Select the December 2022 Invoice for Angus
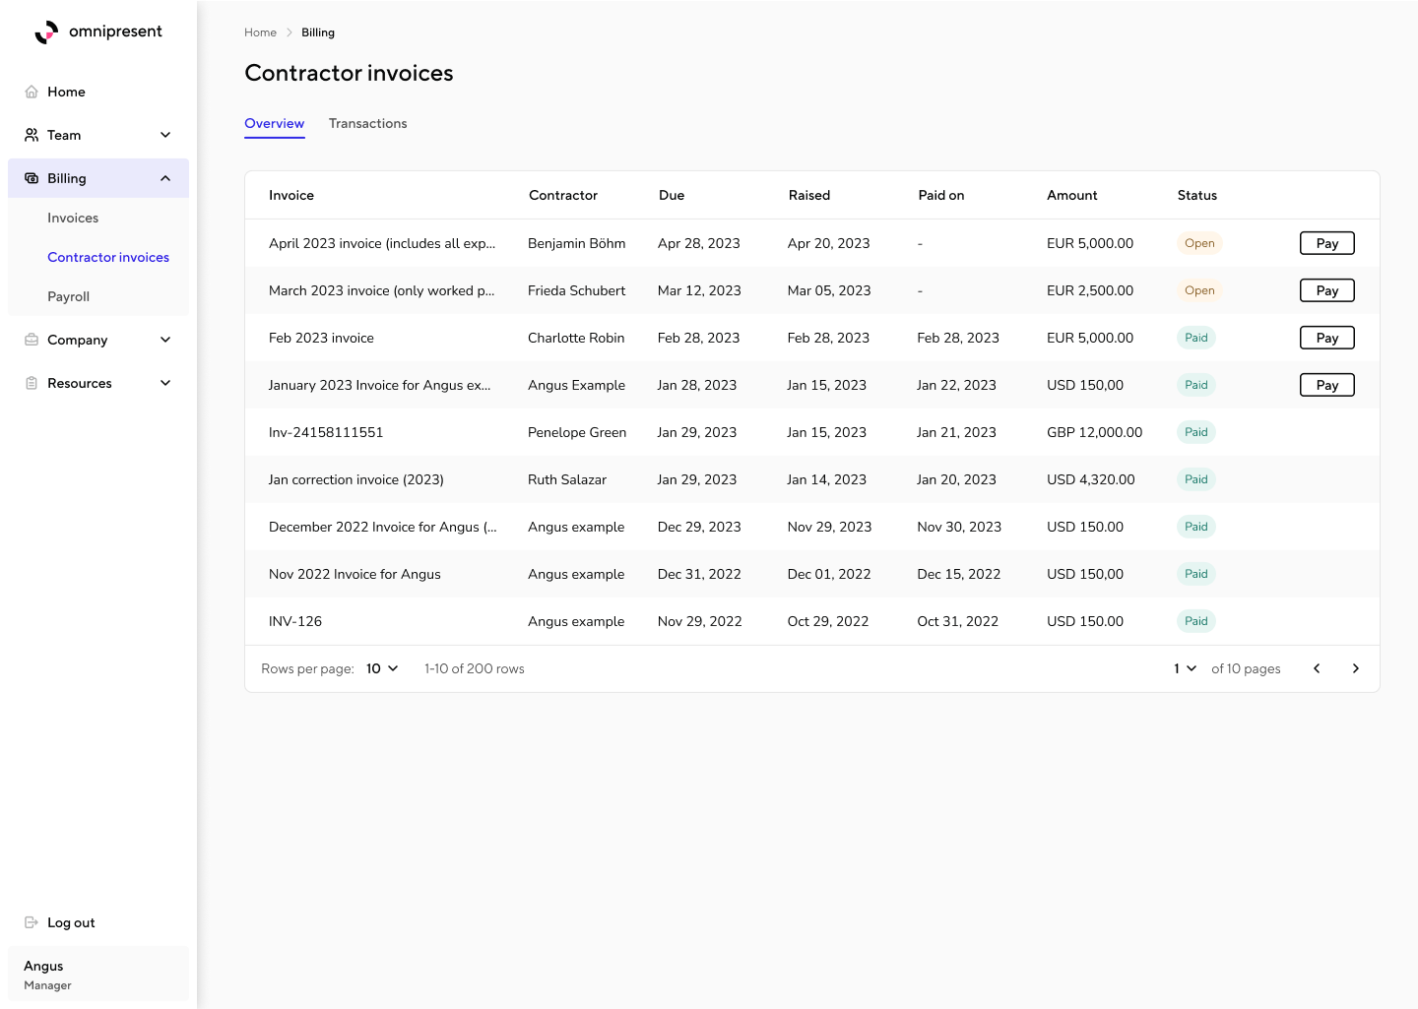 coord(383,527)
